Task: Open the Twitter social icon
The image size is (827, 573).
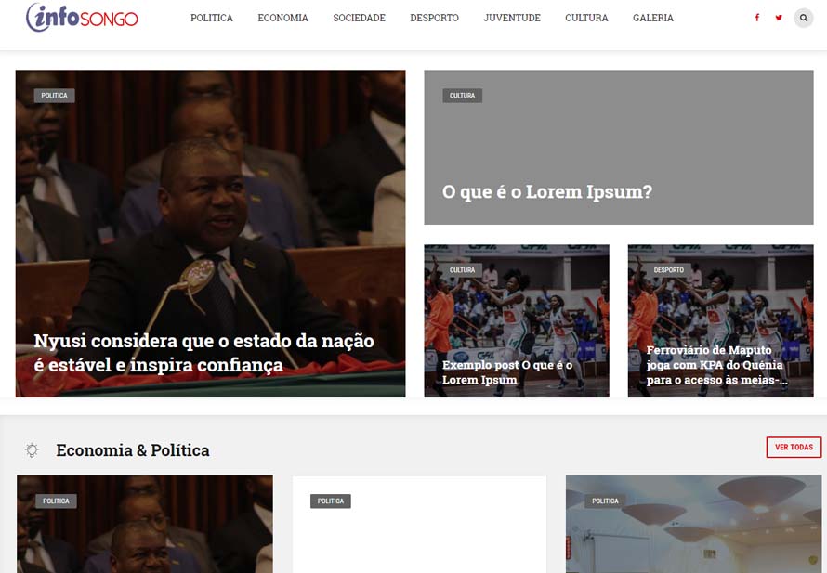Action: 779,18
